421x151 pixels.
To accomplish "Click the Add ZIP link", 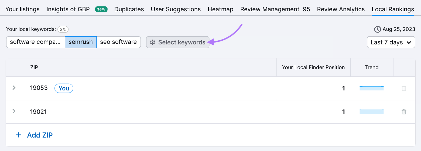I will [x=40, y=135].
